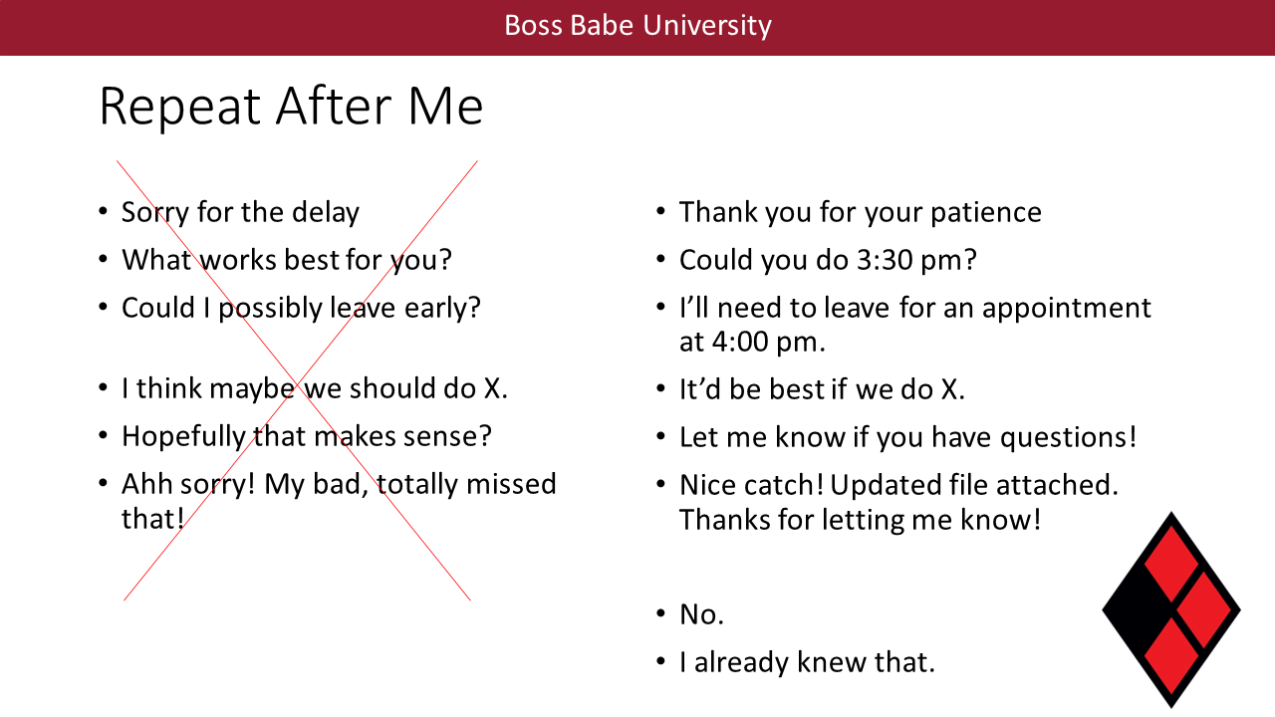The image size is (1275, 717).
Task: Click "Let me know if you have questions!"
Action: pyautogui.click(x=907, y=436)
